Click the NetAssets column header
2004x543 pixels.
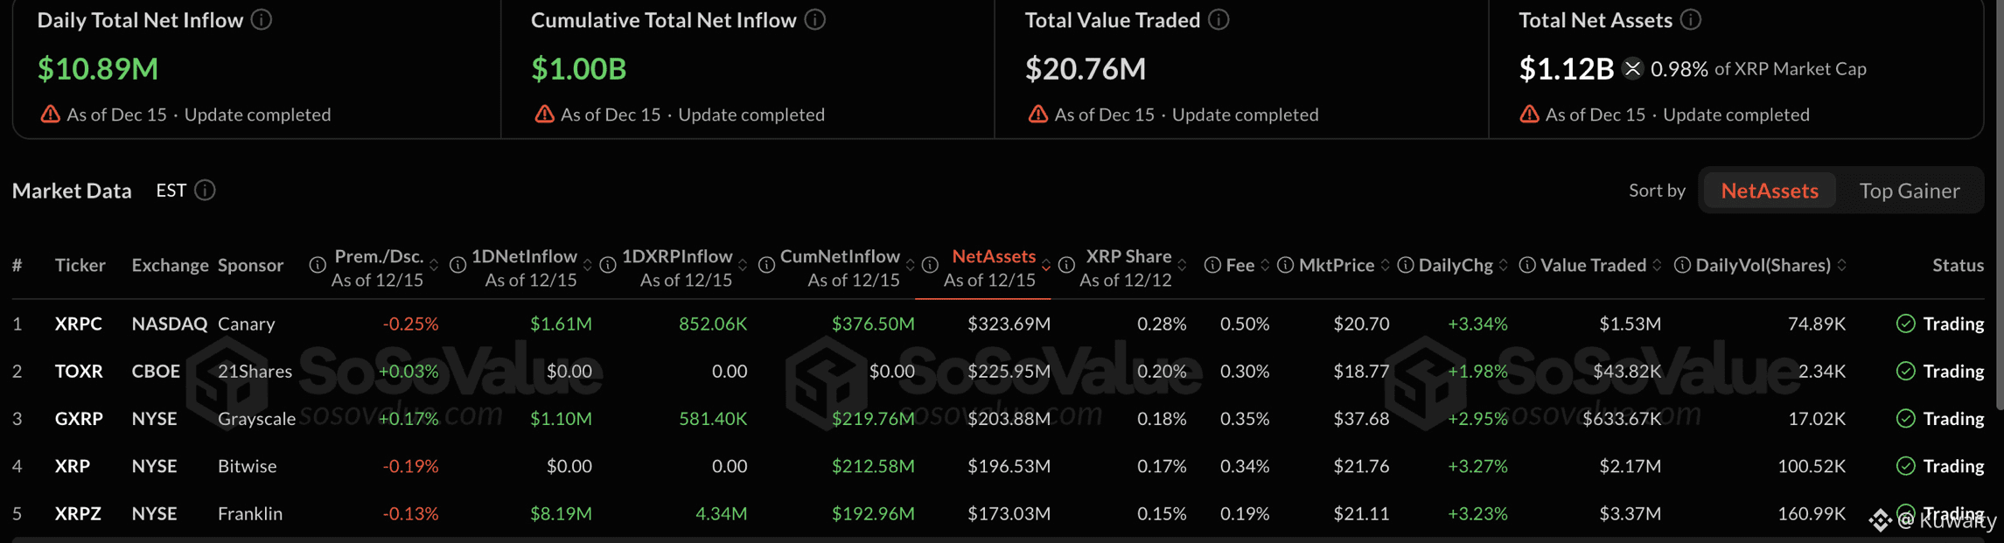pyautogui.click(x=993, y=256)
